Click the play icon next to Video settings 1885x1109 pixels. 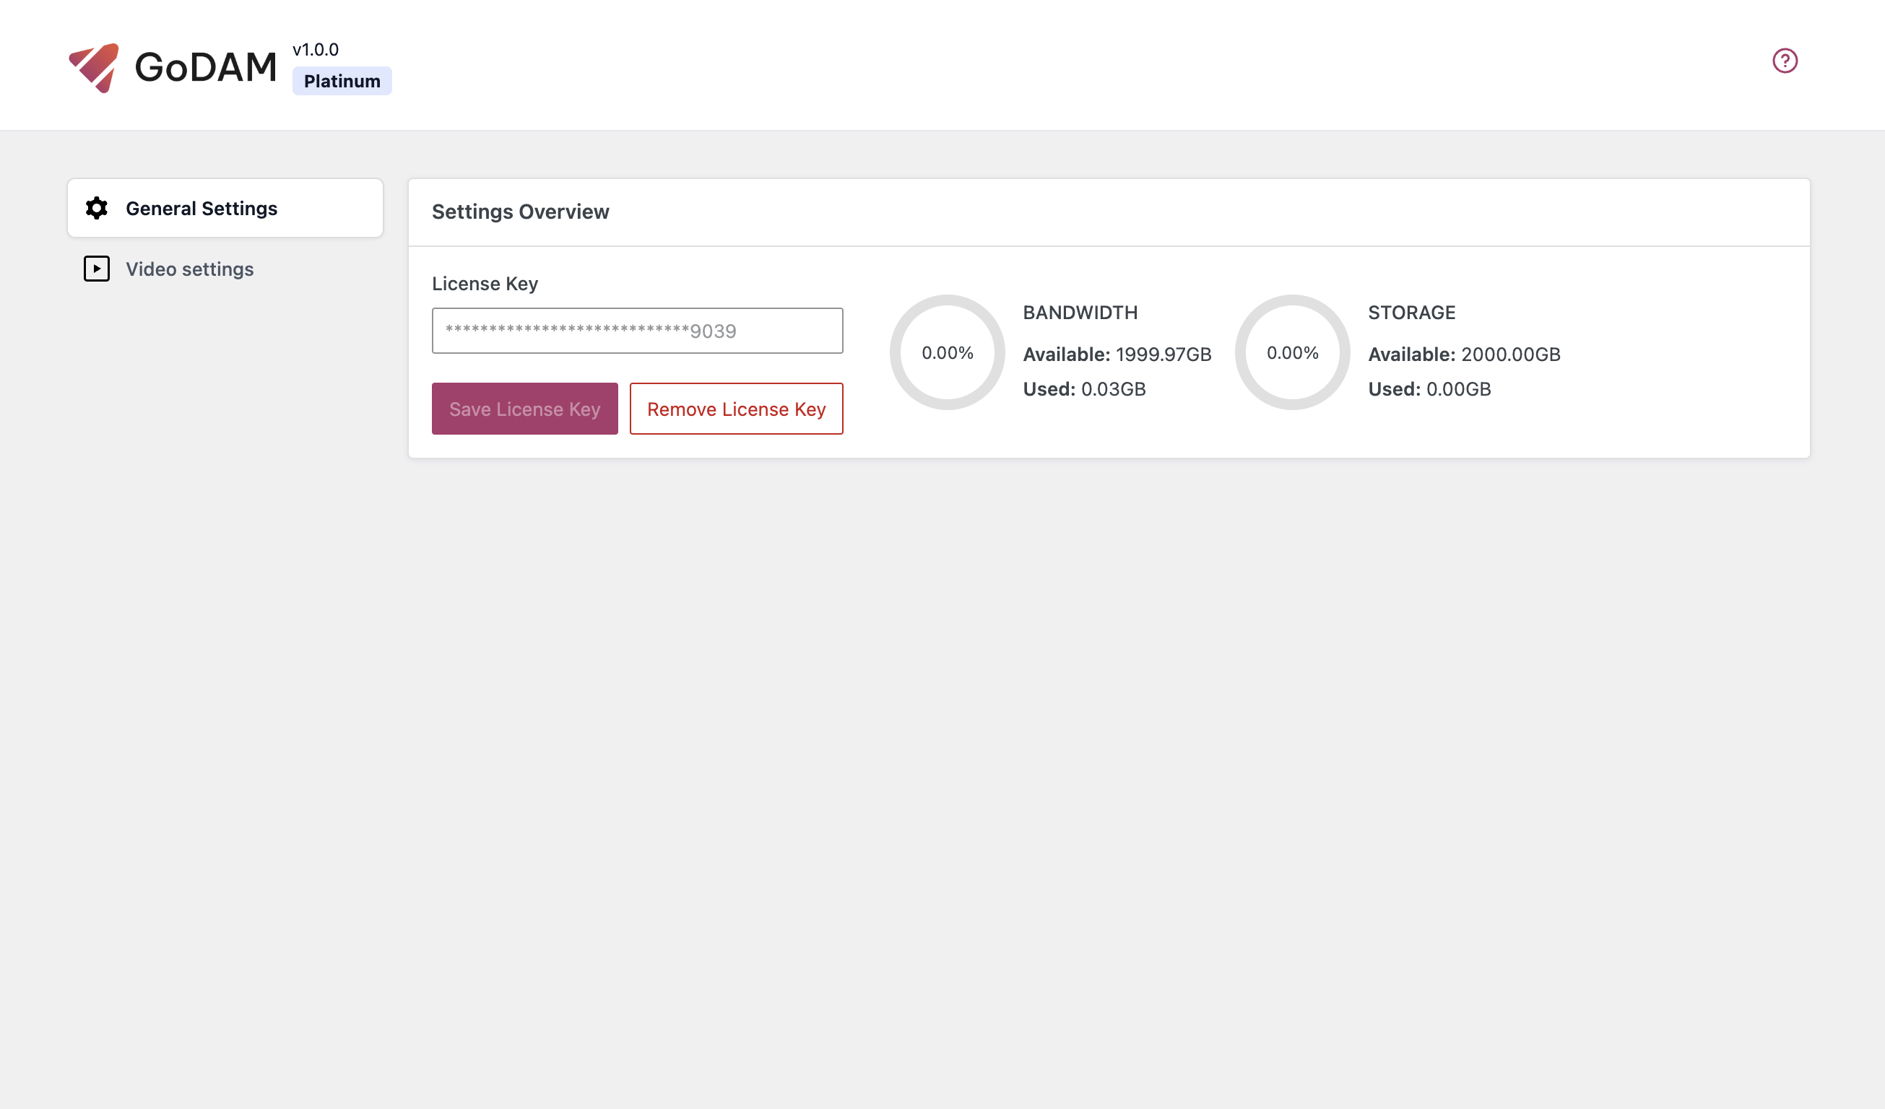click(x=96, y=269)
